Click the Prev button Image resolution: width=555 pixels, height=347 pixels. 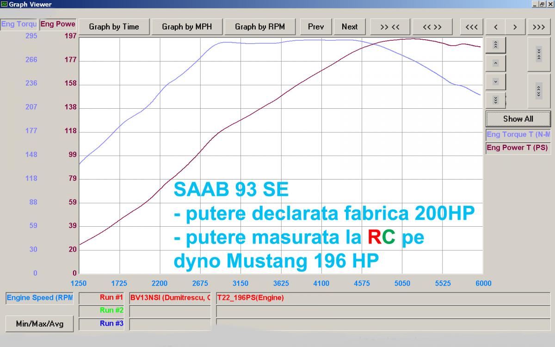coord(316,27)
